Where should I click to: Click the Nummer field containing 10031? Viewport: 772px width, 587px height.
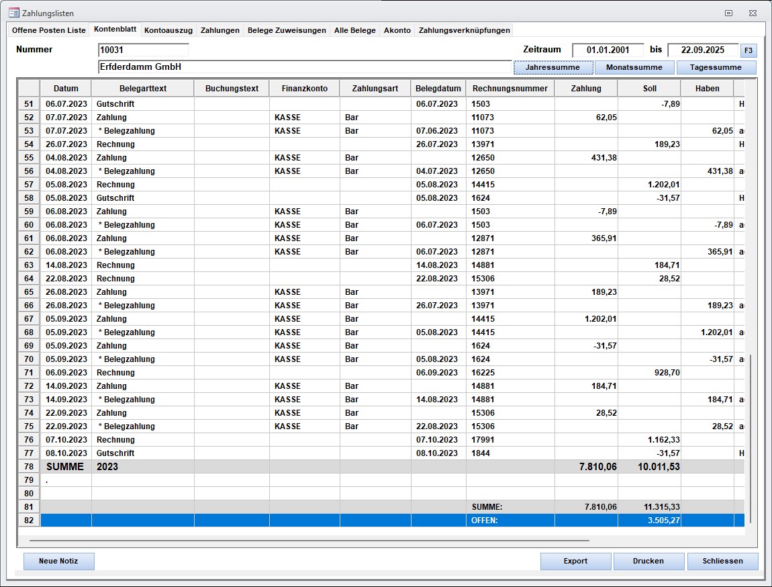143,50
